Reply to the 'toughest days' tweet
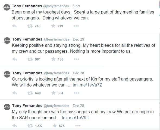The height and width of the screenshot is (130, 160). coord(14,26)
